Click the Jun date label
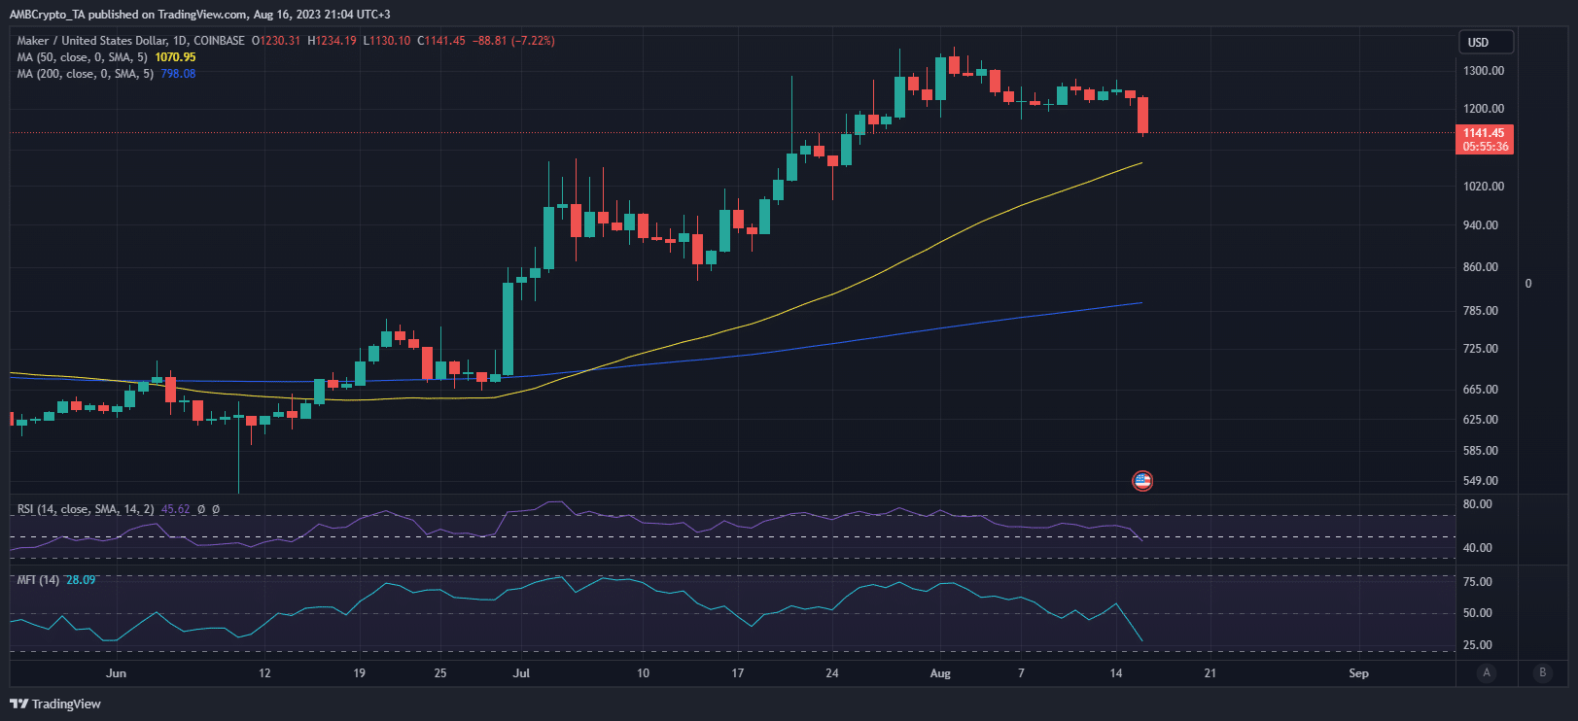The height and width of the screenshot is (721, 1578). (x=116, y=673)
